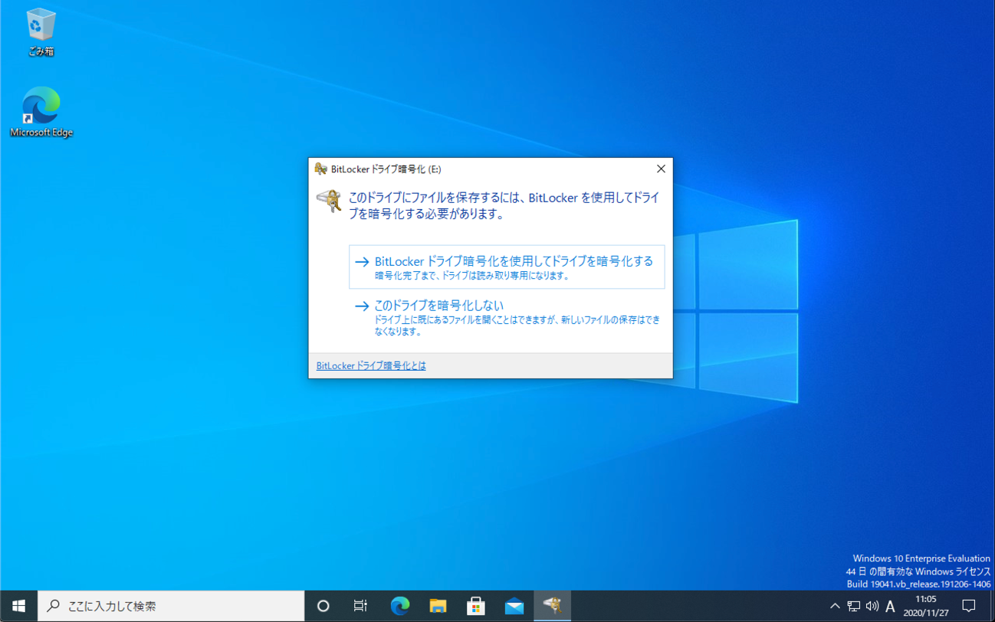Open the BitLocker ドライブ暗号化とは help link
Viewport: 995px width, 622px height.
click(371, 366)
